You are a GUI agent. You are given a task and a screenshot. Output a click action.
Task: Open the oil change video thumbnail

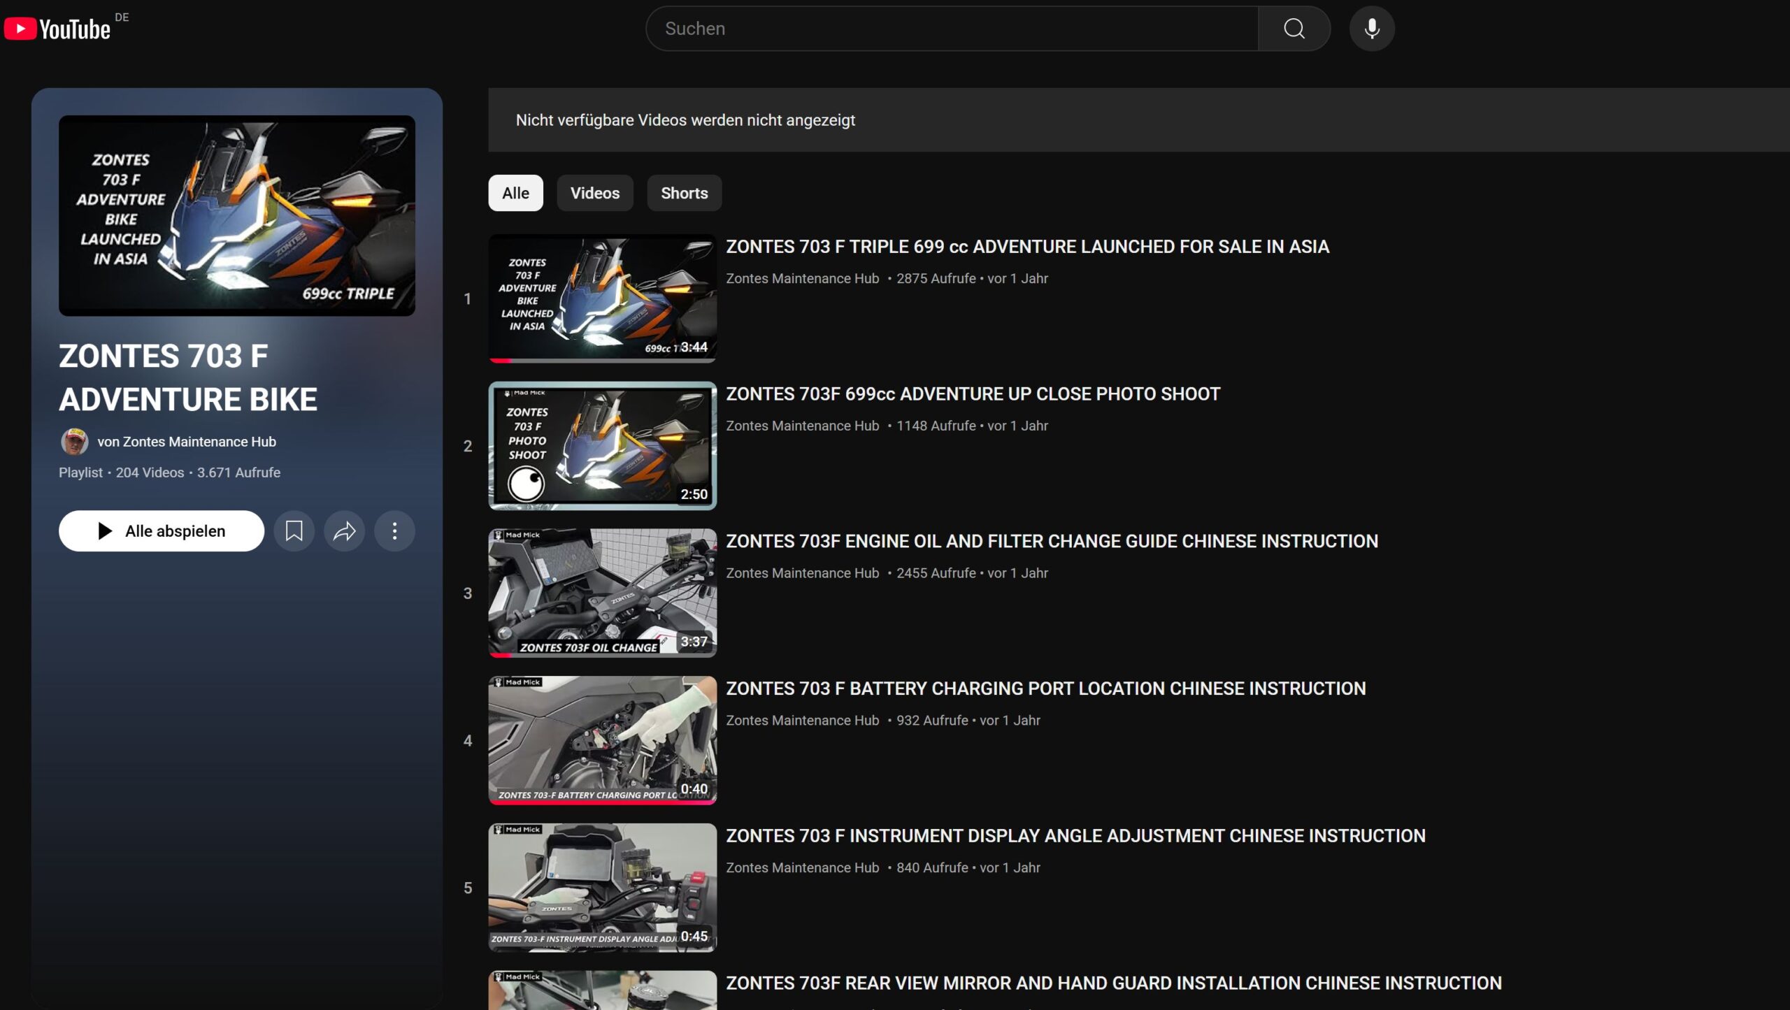[x=602, y=593]
